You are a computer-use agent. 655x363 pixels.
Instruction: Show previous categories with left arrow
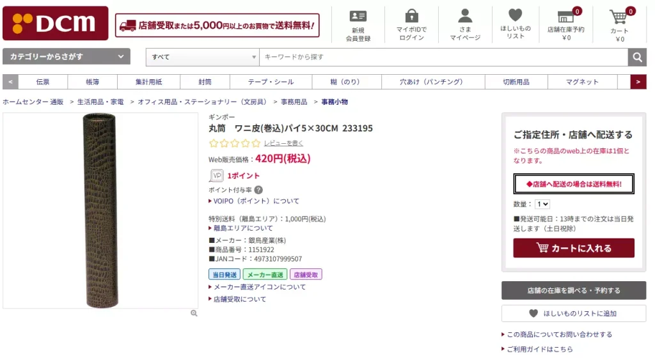pos(10,82)
